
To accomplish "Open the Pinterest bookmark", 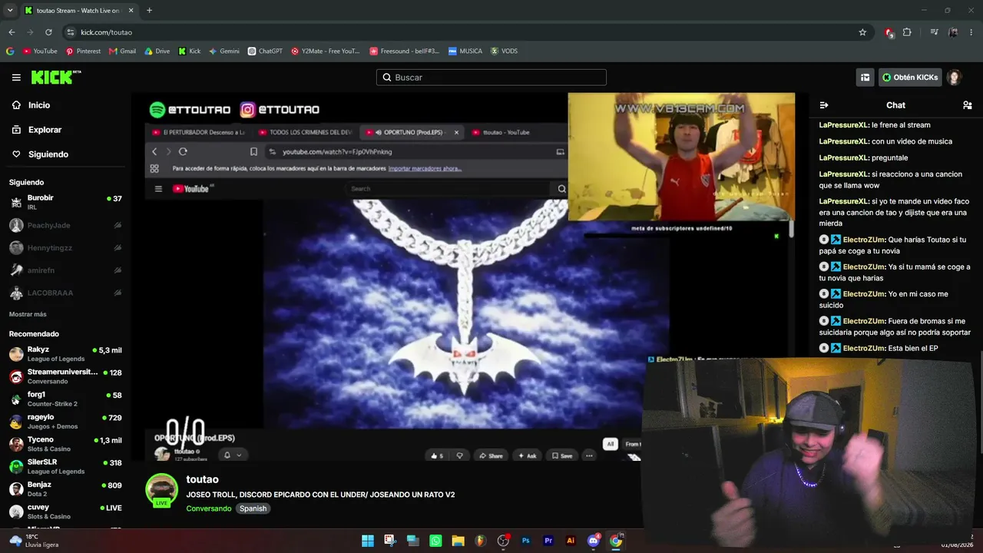I will click(83, 51).
